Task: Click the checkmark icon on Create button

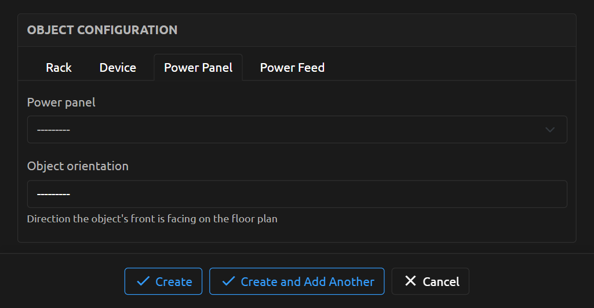Action: click(143, 281)
